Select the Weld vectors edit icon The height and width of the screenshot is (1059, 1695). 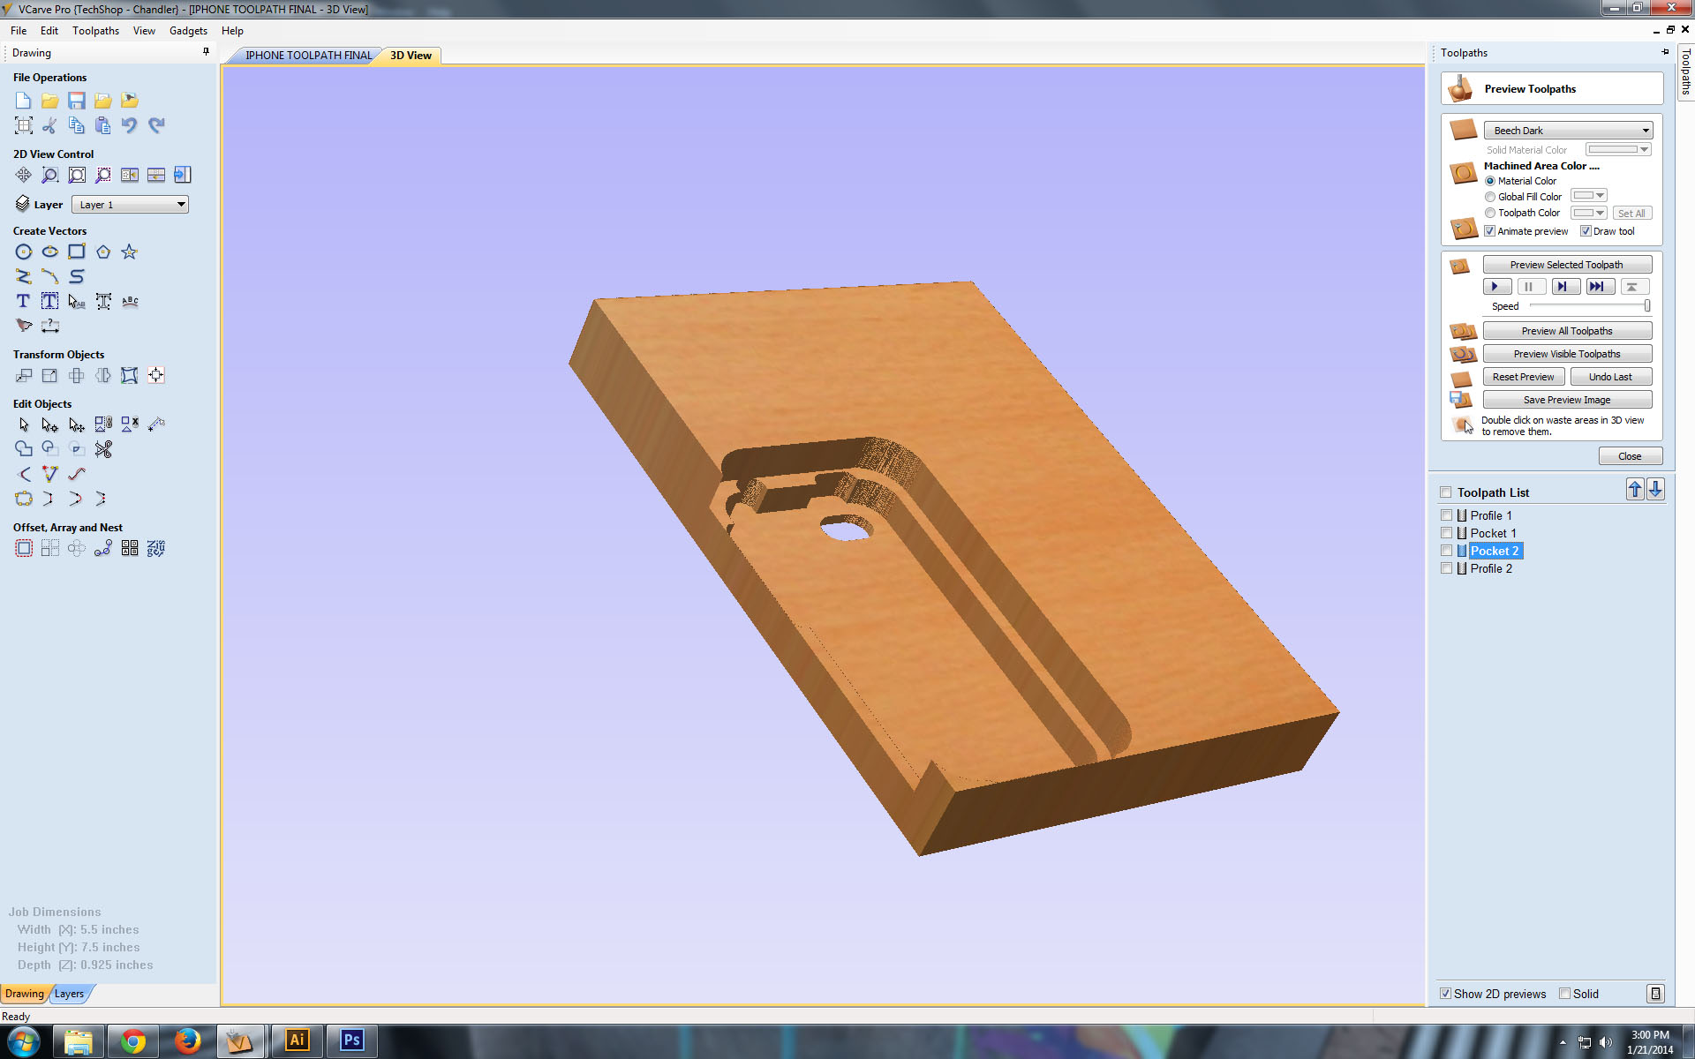pyautogui.click(x=25, y=447)
